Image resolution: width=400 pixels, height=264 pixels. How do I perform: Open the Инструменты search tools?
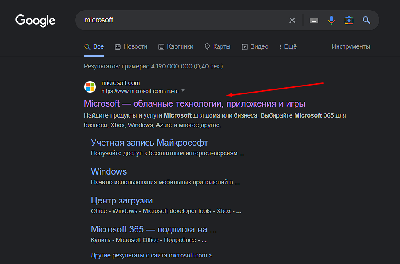pyautogui.click(x=351, y=46)
